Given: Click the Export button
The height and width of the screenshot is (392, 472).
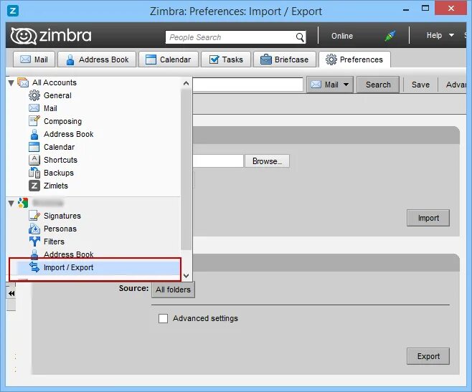Looking at the screenshot, I should coord(428,356).
